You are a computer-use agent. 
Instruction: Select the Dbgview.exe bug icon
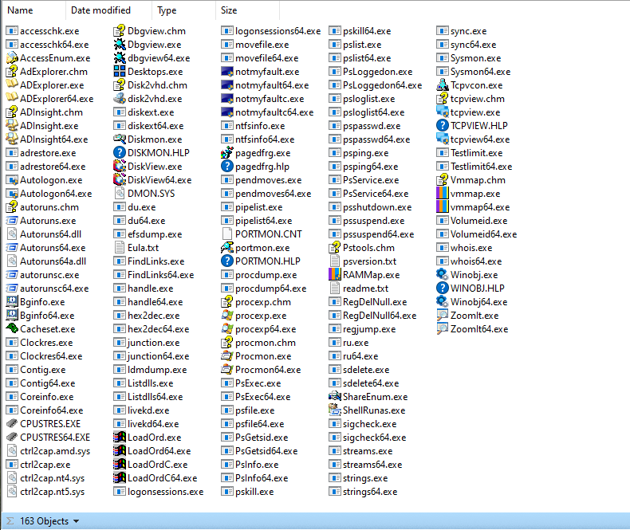(120, 45)
